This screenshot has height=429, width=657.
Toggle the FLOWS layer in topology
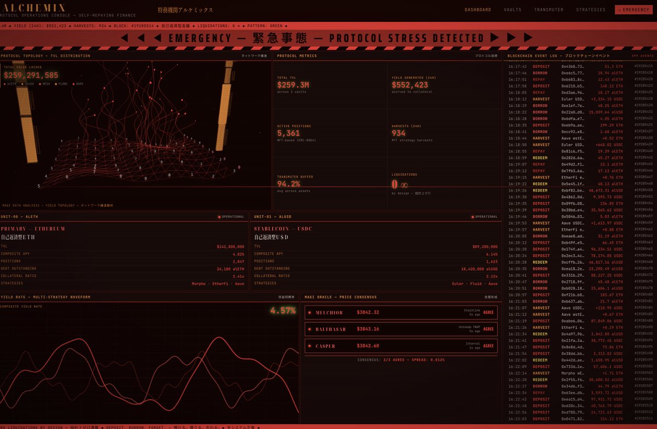[62, 84]
